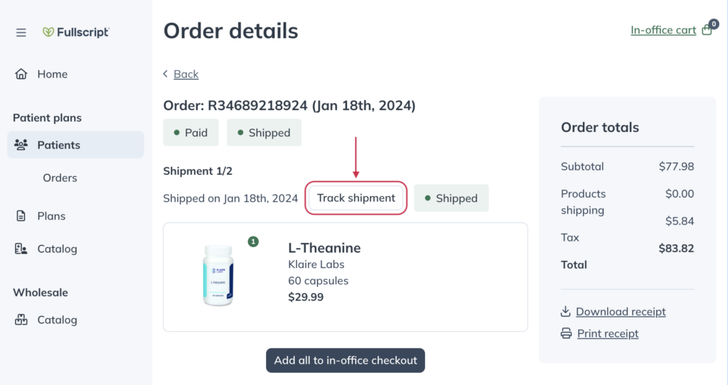This screenshot has width=728, height=385.
Task: Click the Home house icon
Action: (21, 74)
